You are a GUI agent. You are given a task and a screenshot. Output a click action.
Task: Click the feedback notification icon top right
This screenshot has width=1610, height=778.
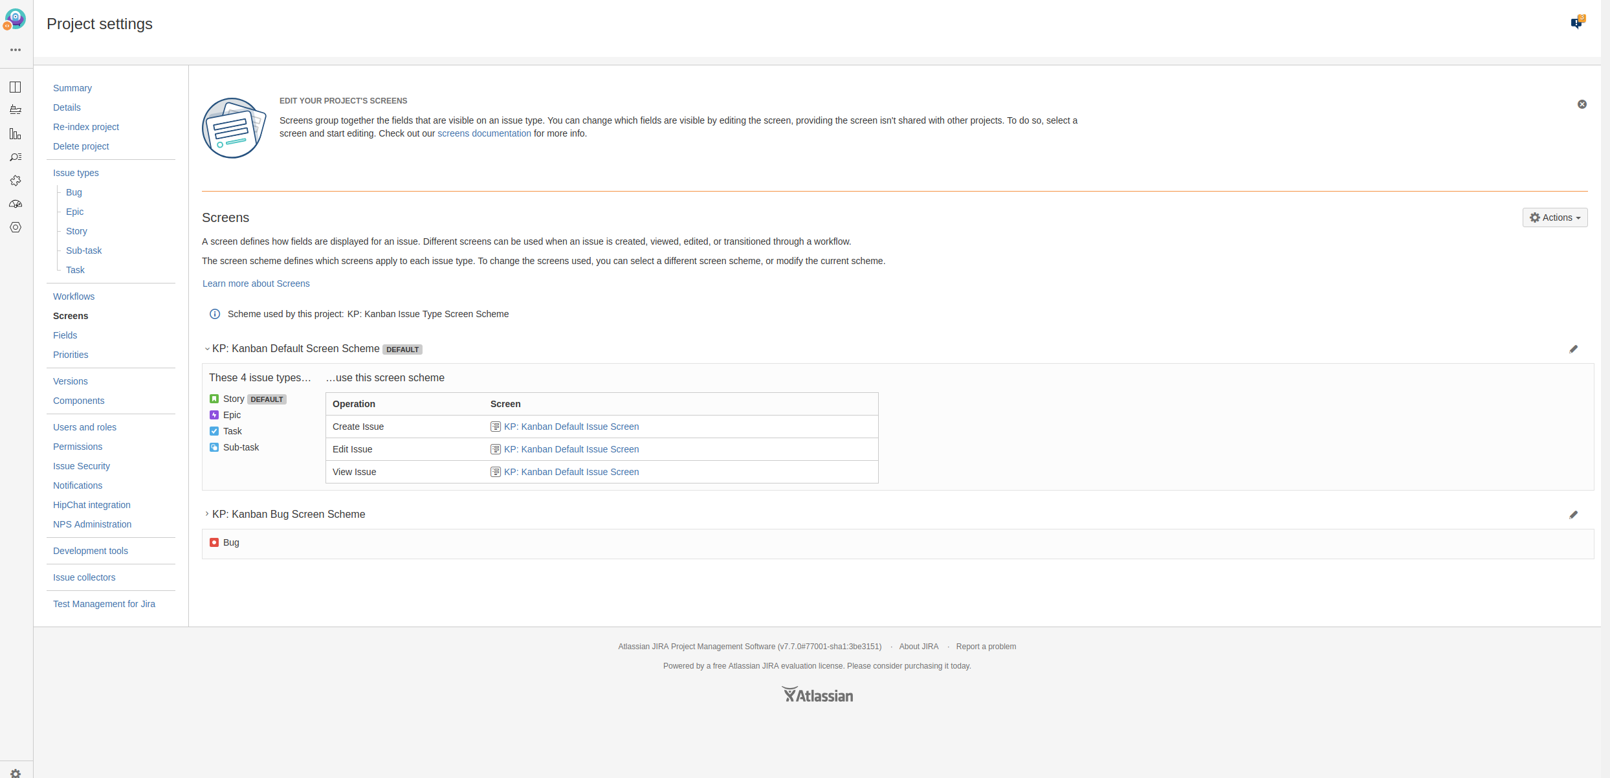[1576, 23]
